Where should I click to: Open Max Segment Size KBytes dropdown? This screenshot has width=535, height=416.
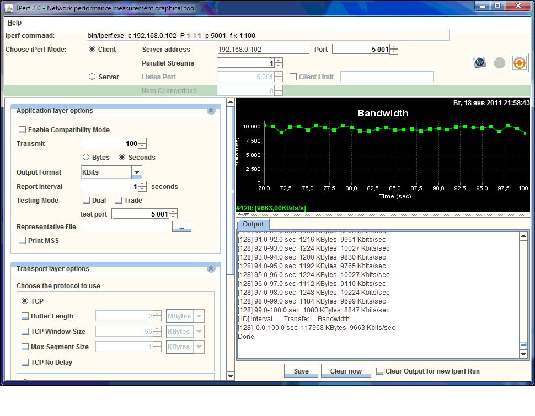tap(199, 347)
